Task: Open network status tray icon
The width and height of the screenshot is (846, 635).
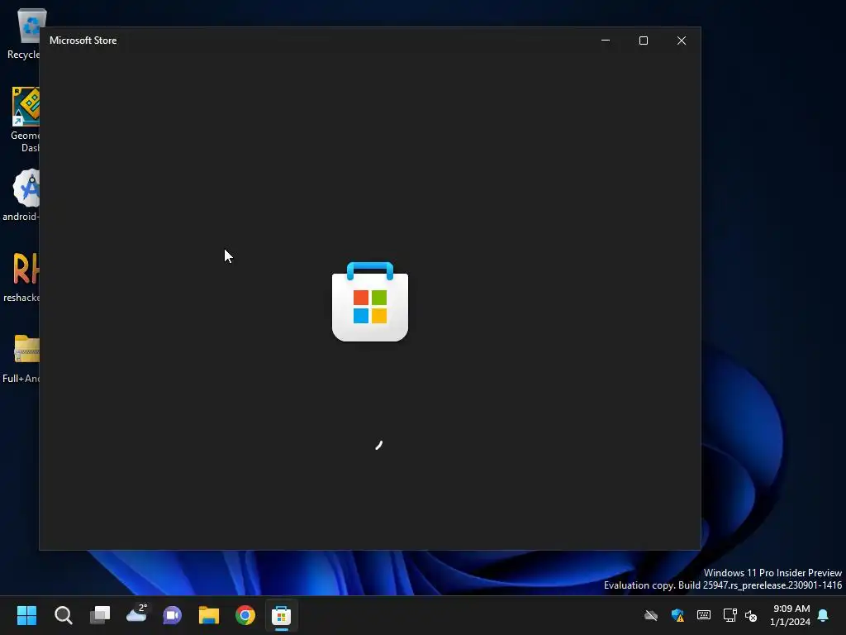Action: click(x=730, y=615)
